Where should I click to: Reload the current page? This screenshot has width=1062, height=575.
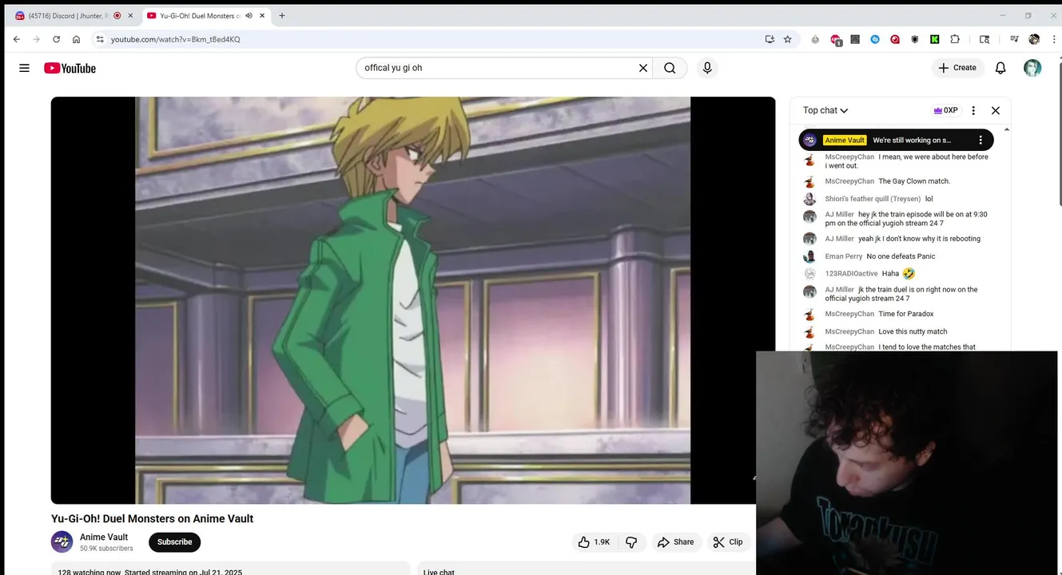[x=56, y=39]
